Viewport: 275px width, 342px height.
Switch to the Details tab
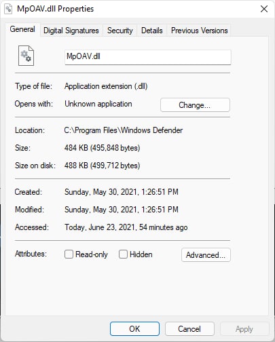[x=152, y=31]
